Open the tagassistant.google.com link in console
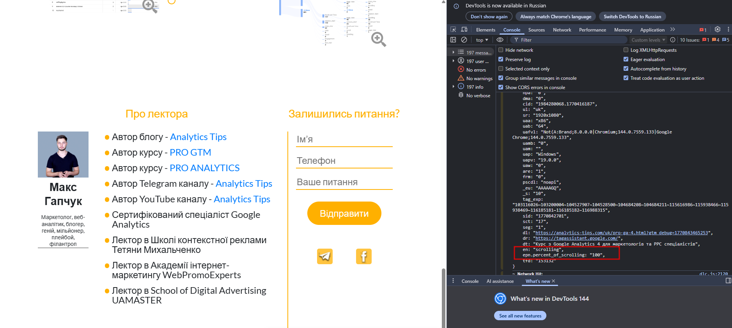The image size is (732, 328). click(576, 238)
